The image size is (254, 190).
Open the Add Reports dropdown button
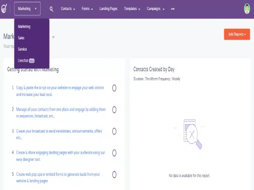click(237, 34)
